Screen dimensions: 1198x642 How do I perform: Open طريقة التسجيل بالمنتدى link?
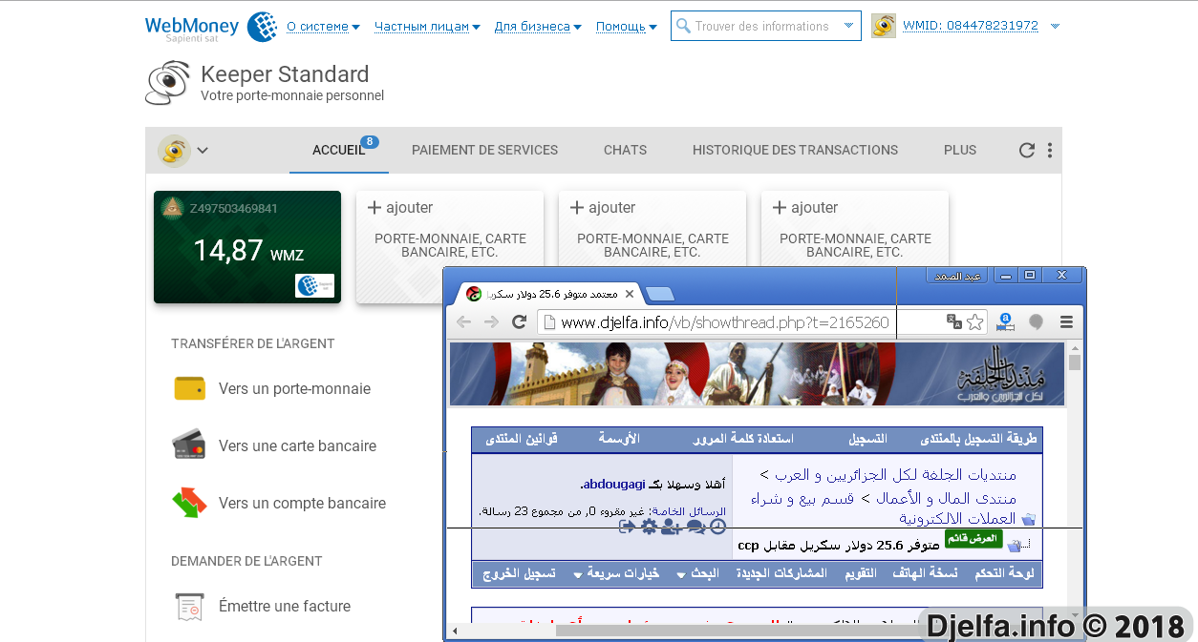978,439
